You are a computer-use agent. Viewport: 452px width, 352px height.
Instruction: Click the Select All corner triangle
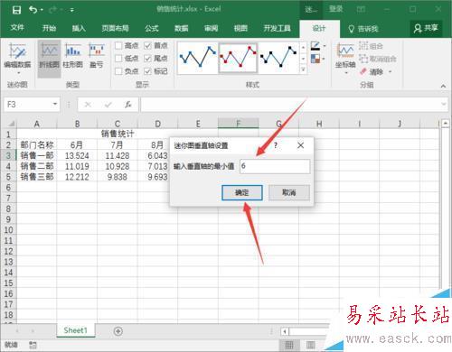11,124
